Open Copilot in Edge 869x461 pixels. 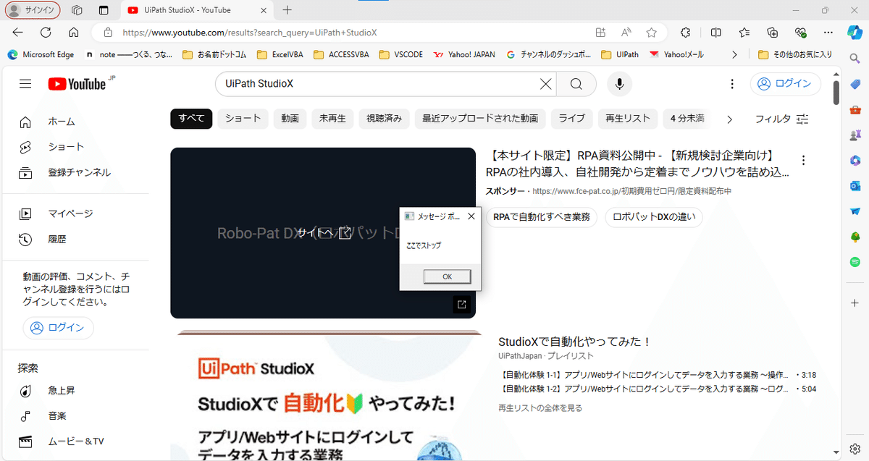pos(855,33)
